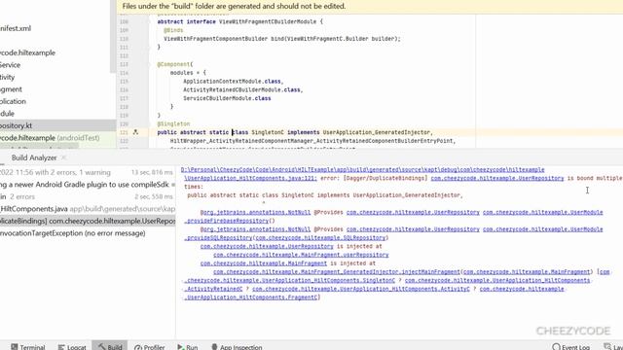Screen dimensions: 623x350
Task: Open the Run tool window
Action: [188, 347]
